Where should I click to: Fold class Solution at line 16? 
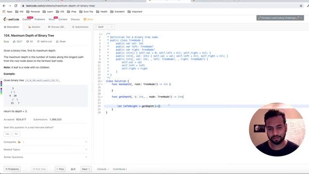[x=102, y=81]
